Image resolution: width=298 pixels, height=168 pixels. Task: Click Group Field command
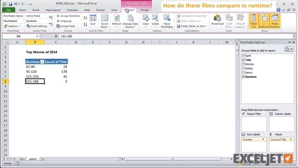point(66,26)
